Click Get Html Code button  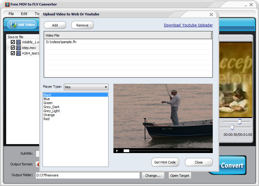click(165, 162)
